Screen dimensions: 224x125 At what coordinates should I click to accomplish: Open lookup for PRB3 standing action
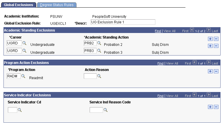click(x=99, y=51)
